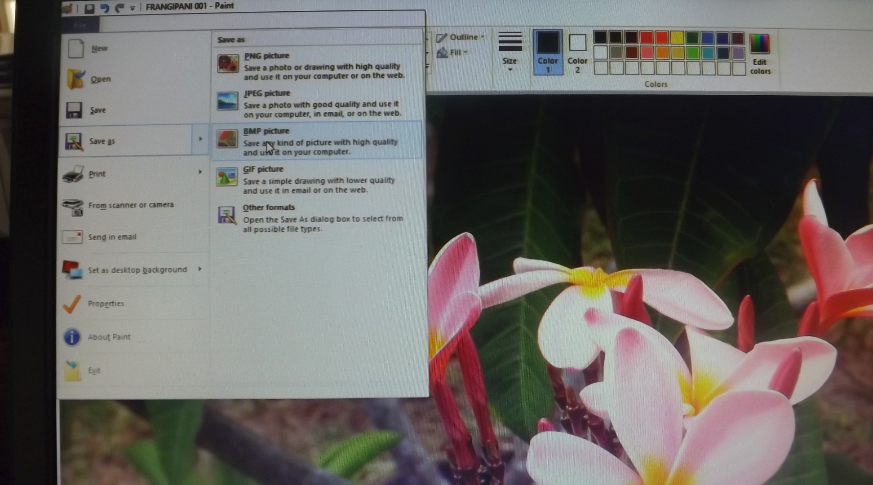Screen dimensions: 873x485
Task: Click the Properties checkmark icon
Action: [x=72, y=304]
